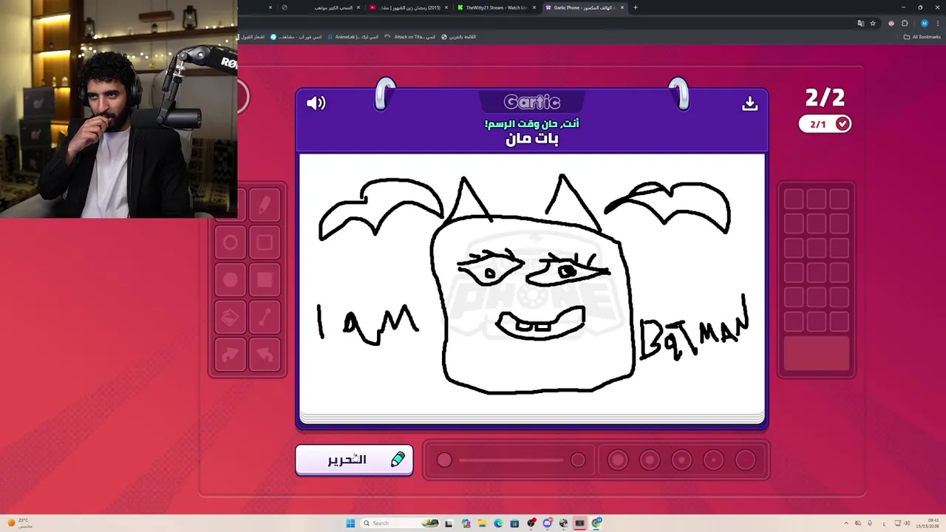Open the weather widget on the taskbar
This screenshot has width=946, height=532.
(20, 523)
